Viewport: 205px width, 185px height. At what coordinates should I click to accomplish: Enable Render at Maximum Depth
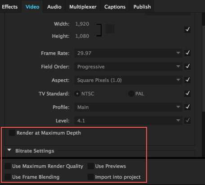click(12, 133)
